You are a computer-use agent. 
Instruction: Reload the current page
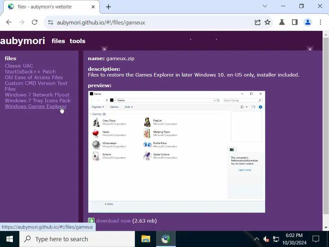35,22
